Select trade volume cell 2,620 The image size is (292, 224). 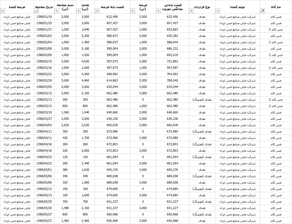pos(65,125)
